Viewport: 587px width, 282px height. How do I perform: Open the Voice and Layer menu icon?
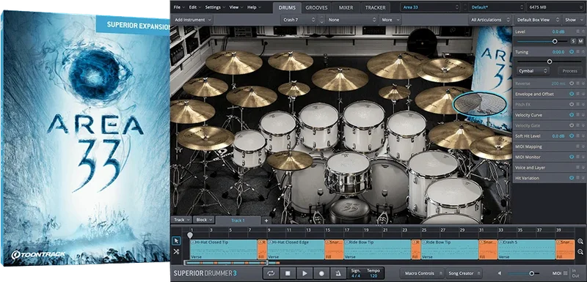point(578,168)
